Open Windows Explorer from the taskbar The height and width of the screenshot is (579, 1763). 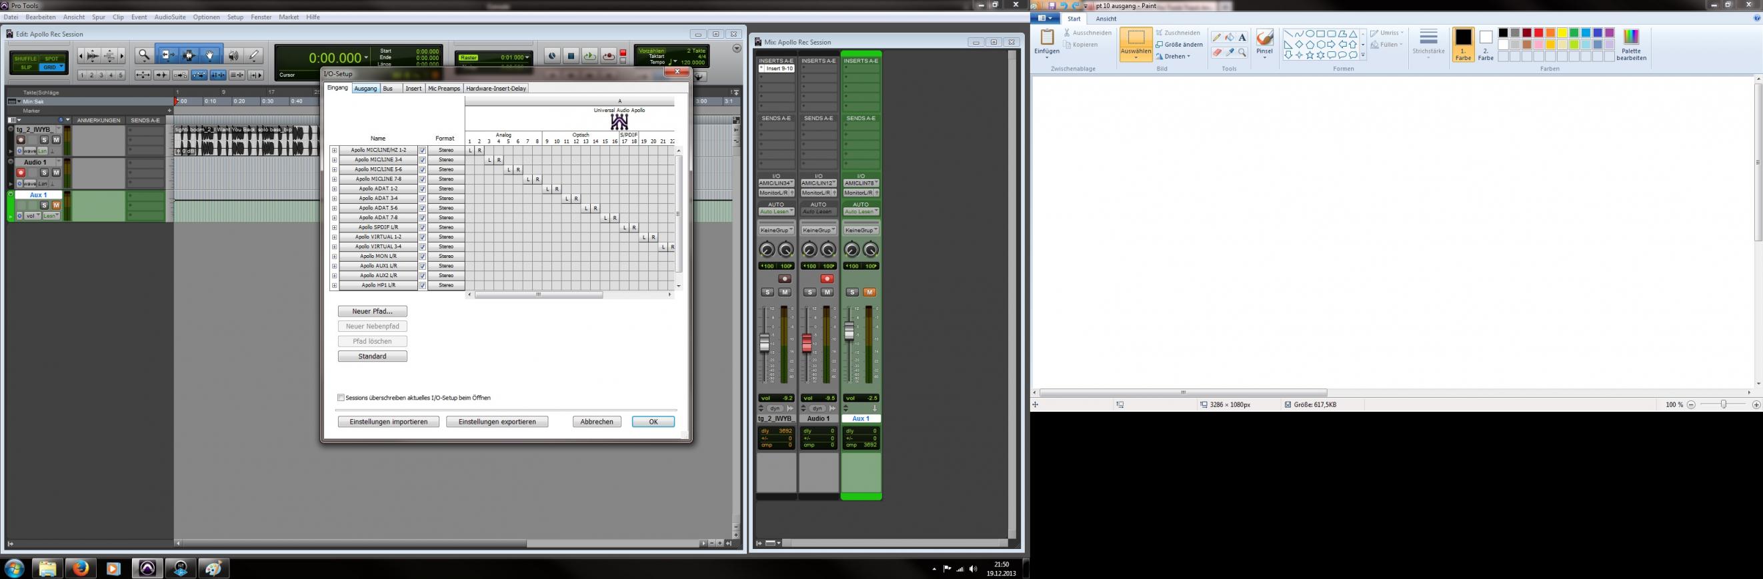tap(47, 568)
